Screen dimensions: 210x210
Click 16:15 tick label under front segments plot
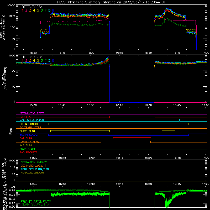119,53
